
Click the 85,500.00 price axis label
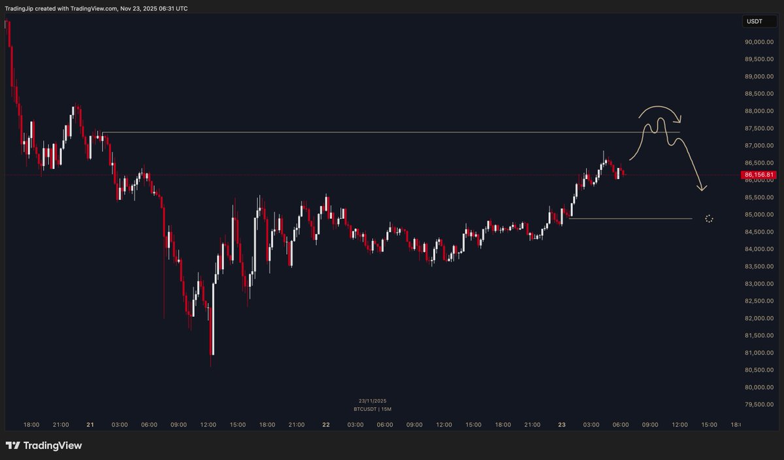758,197
